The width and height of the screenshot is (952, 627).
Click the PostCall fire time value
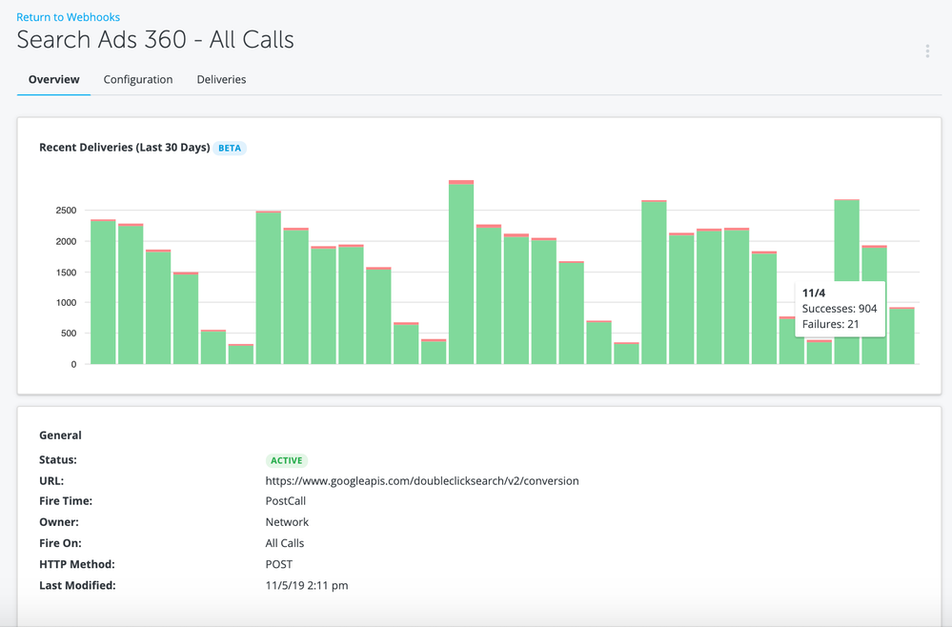(x=285, y=501)
